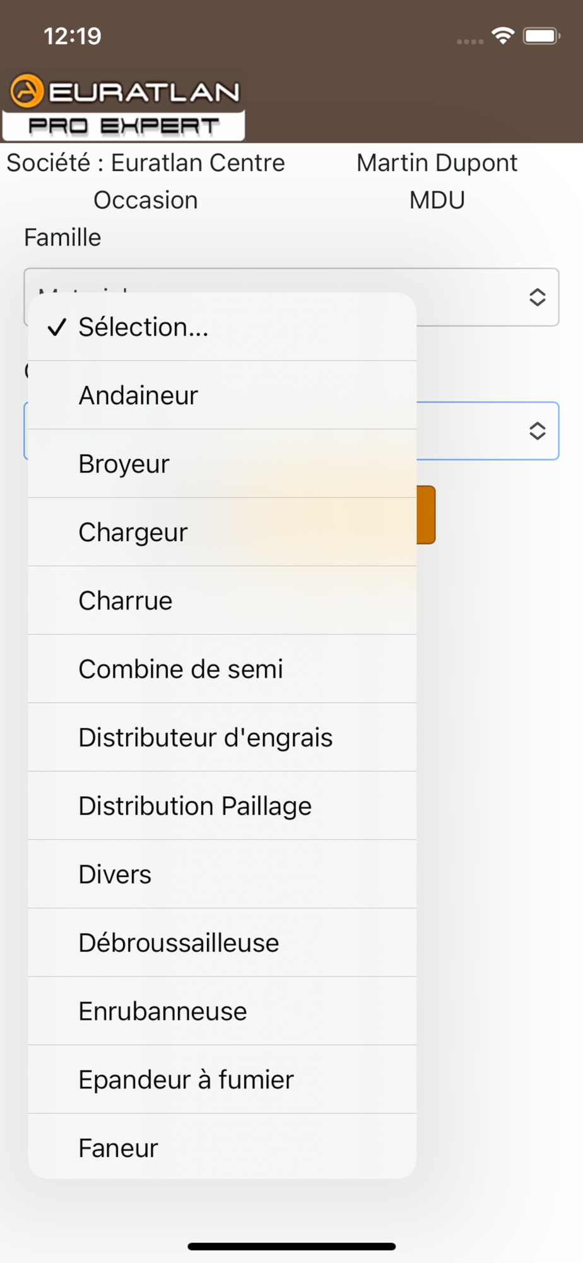This screenshot has height=1263, width=583.
Task: Choose Epandeur à fumier
Action: [222, 1080]
